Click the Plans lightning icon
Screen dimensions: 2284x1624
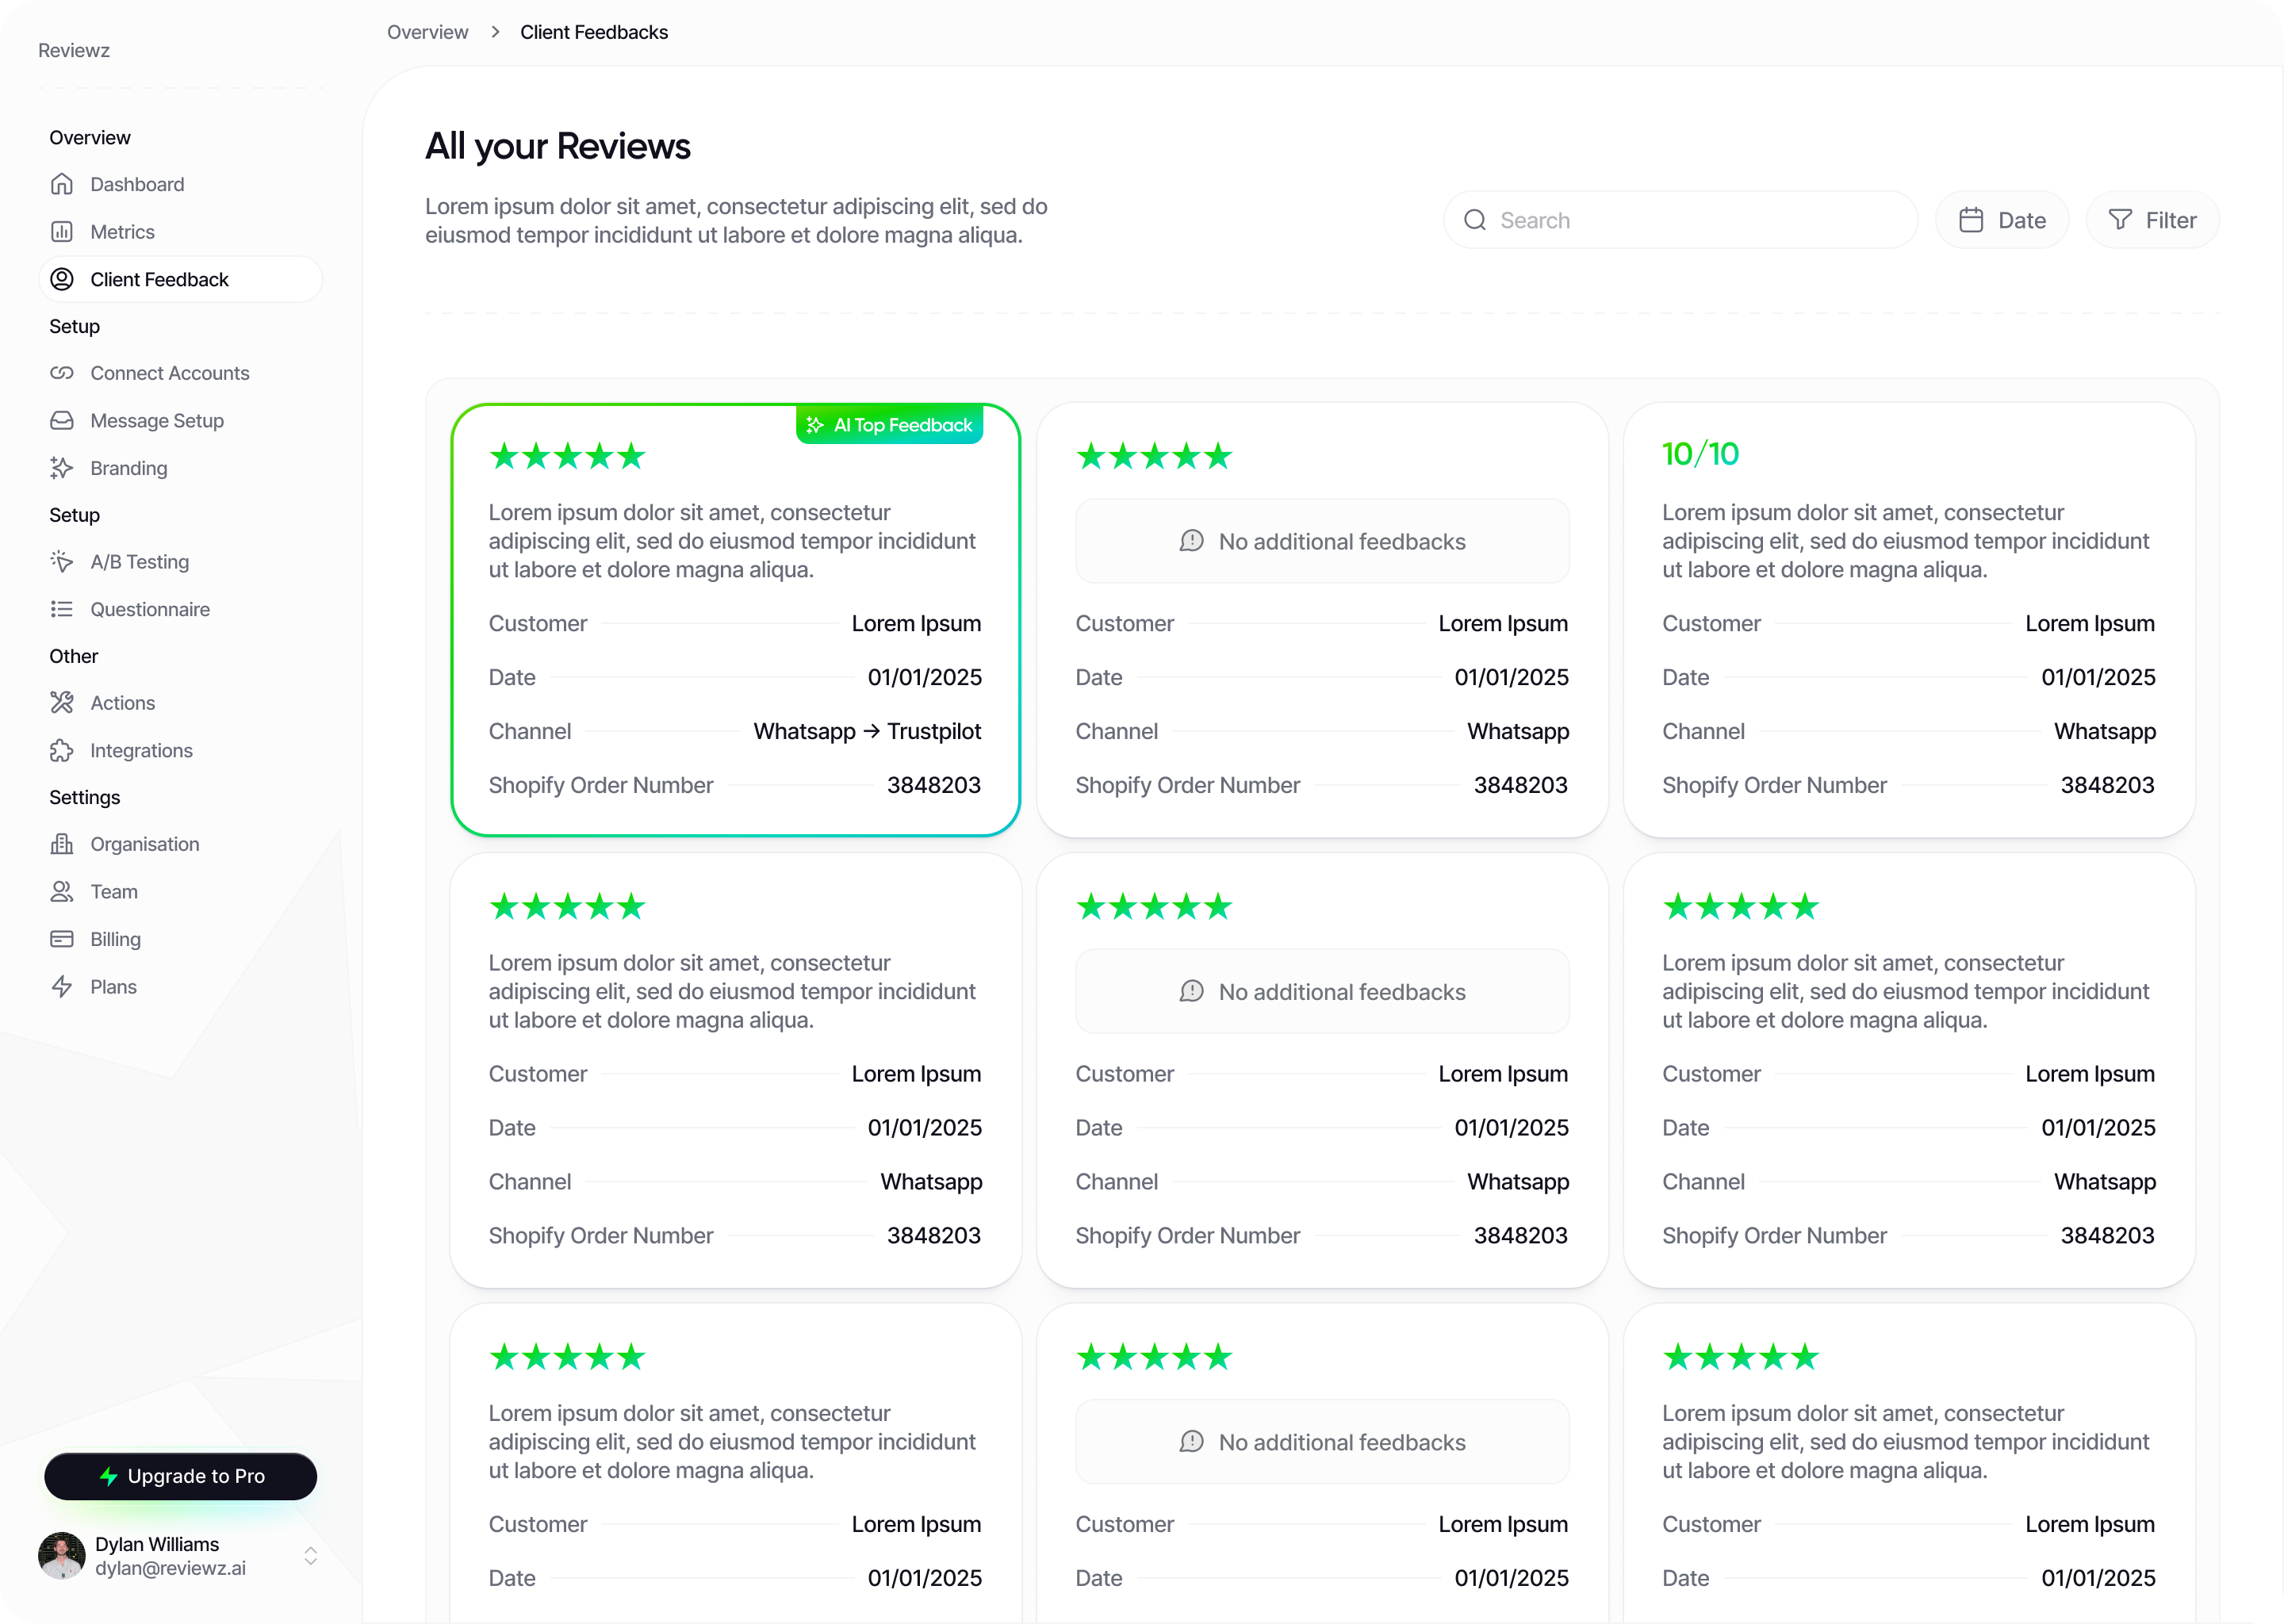pyautogui.click(x=62, y=987)
